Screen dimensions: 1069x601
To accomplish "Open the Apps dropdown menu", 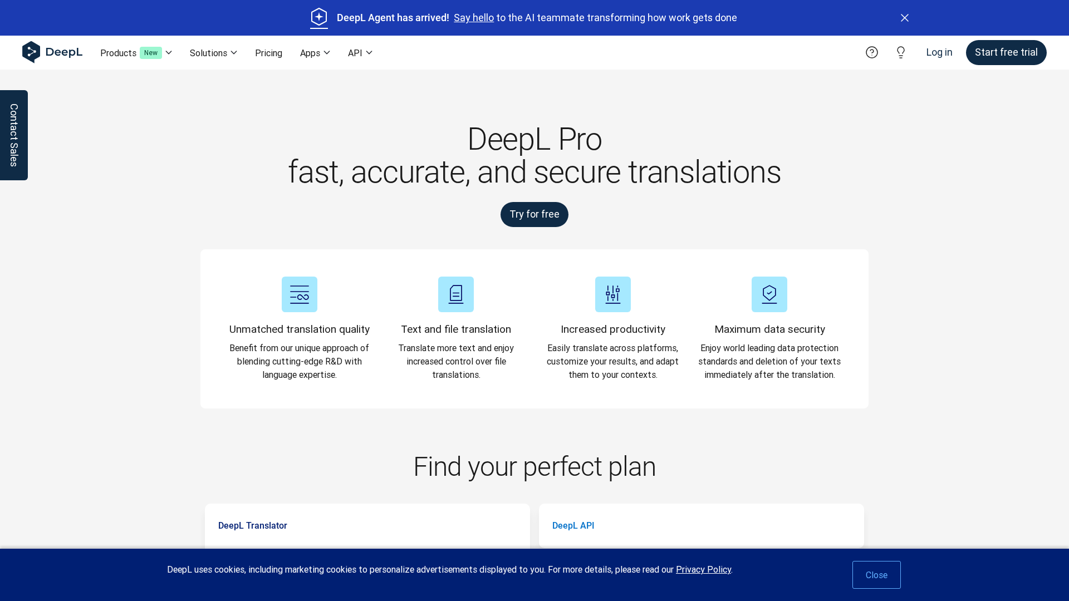I will pyautogui.click(x=315, y=53).
